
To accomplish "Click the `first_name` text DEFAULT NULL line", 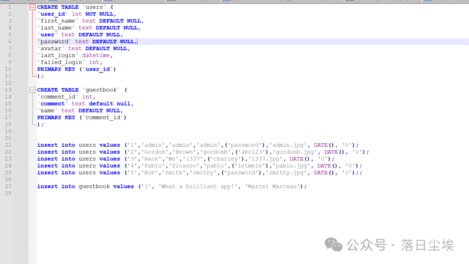I will point(91,21).
